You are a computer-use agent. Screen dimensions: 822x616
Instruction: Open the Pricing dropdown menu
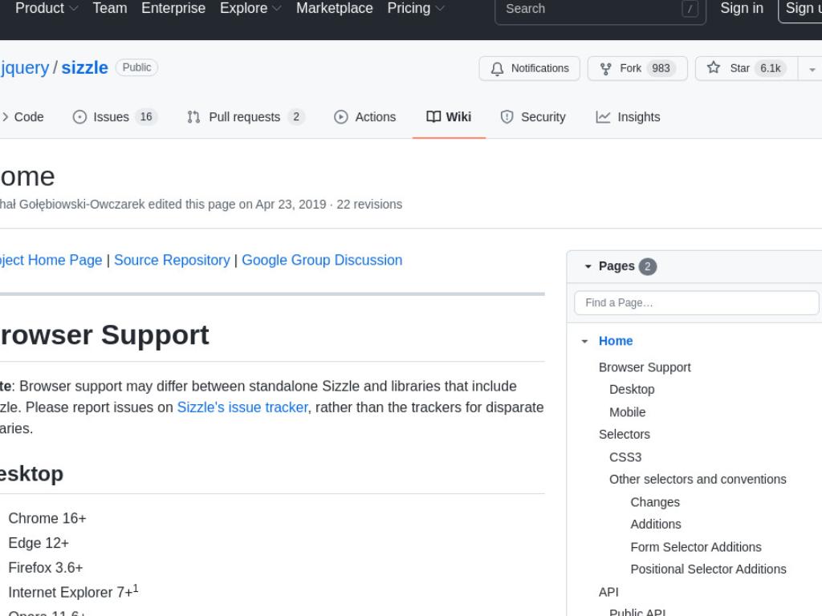[x=416, y=8]
